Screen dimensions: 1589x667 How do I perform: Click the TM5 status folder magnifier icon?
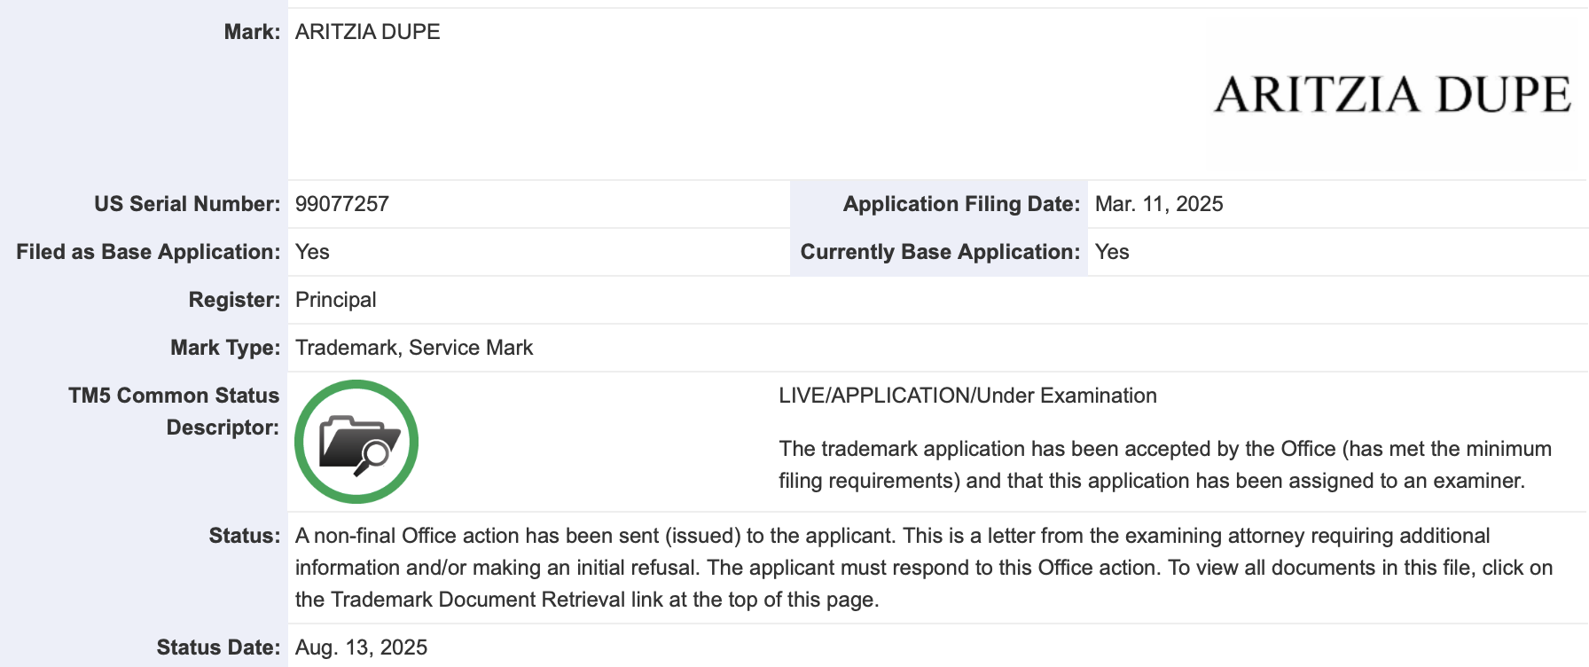(x=356, y=442)
